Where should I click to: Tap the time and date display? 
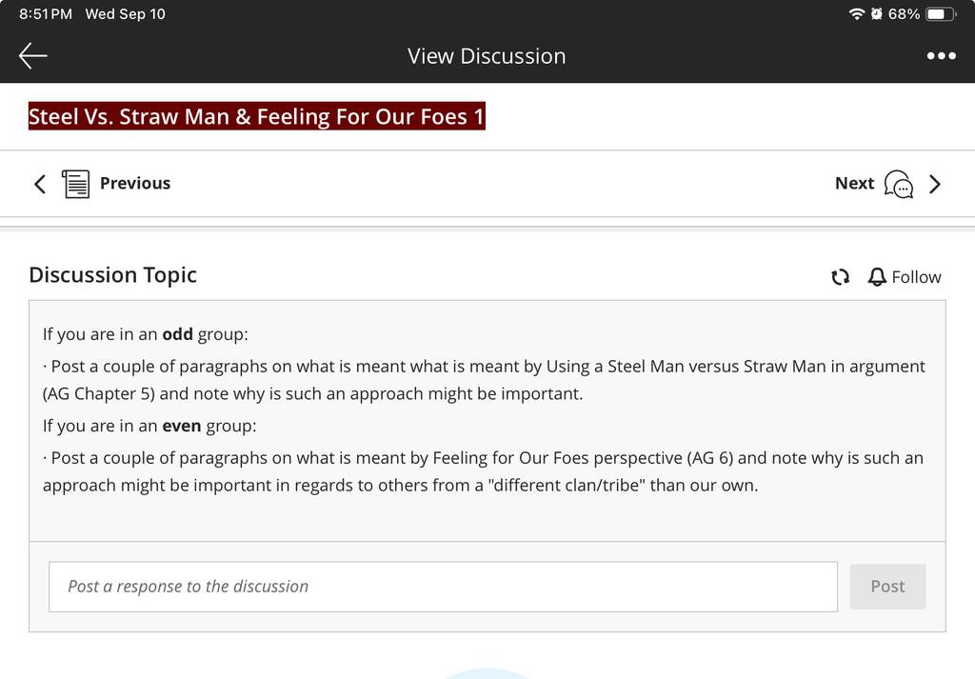click(x=92, y=13)
